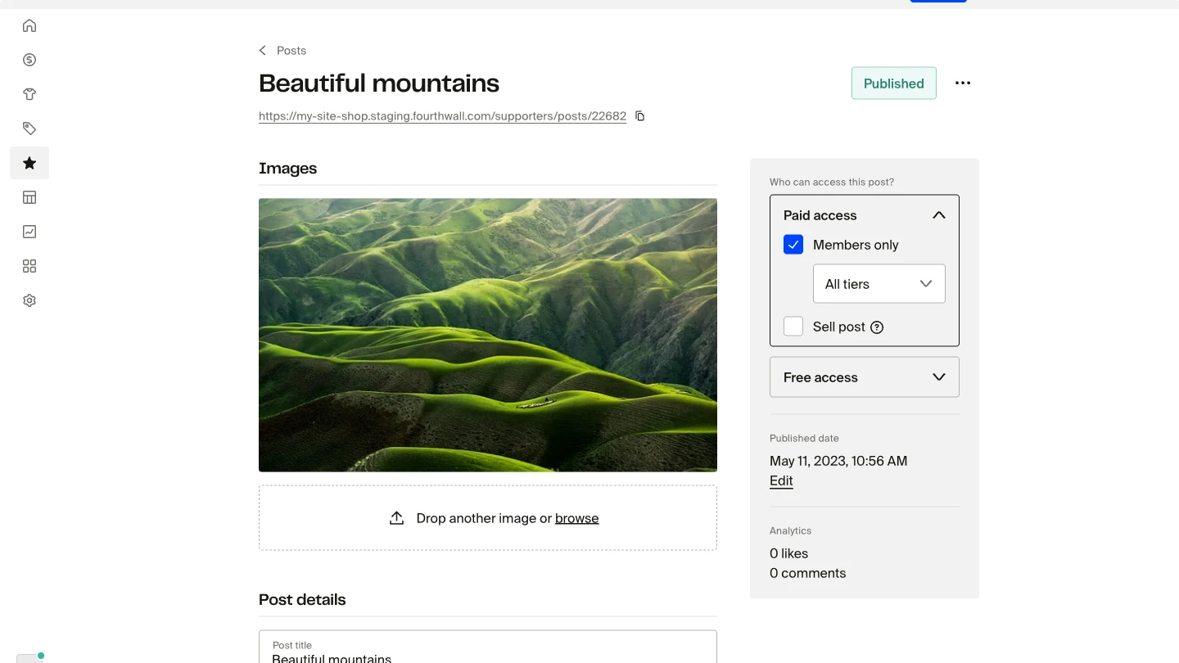The width and height of the screenshot is (1179, 663).
Task: Open the post URL link
Action: tap(442, 116)
